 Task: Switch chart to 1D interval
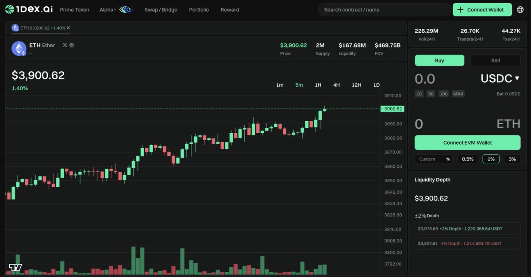(x=377, y=85)
